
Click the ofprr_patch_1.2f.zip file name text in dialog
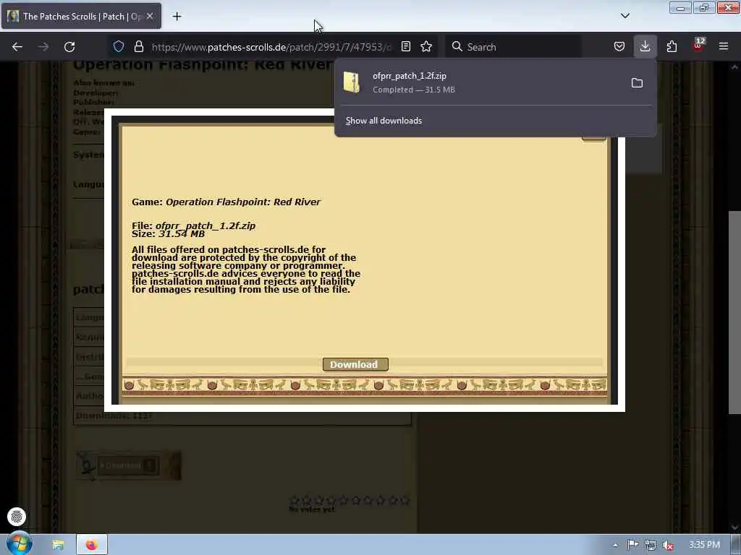pyautogui.click(x=205, y=225)
